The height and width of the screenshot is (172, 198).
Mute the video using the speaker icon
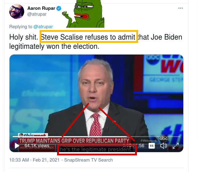point(164,146)
